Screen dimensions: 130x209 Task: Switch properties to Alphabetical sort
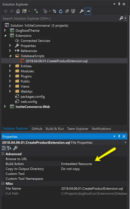[9, 148]
